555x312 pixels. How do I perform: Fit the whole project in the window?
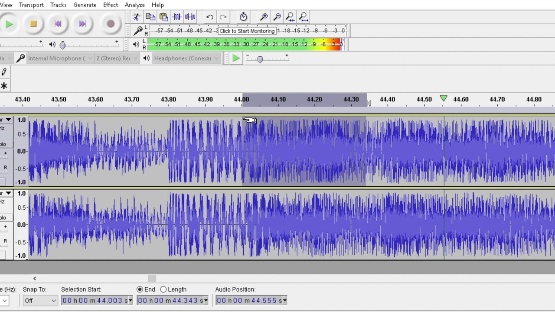click(x=304, y=17)
